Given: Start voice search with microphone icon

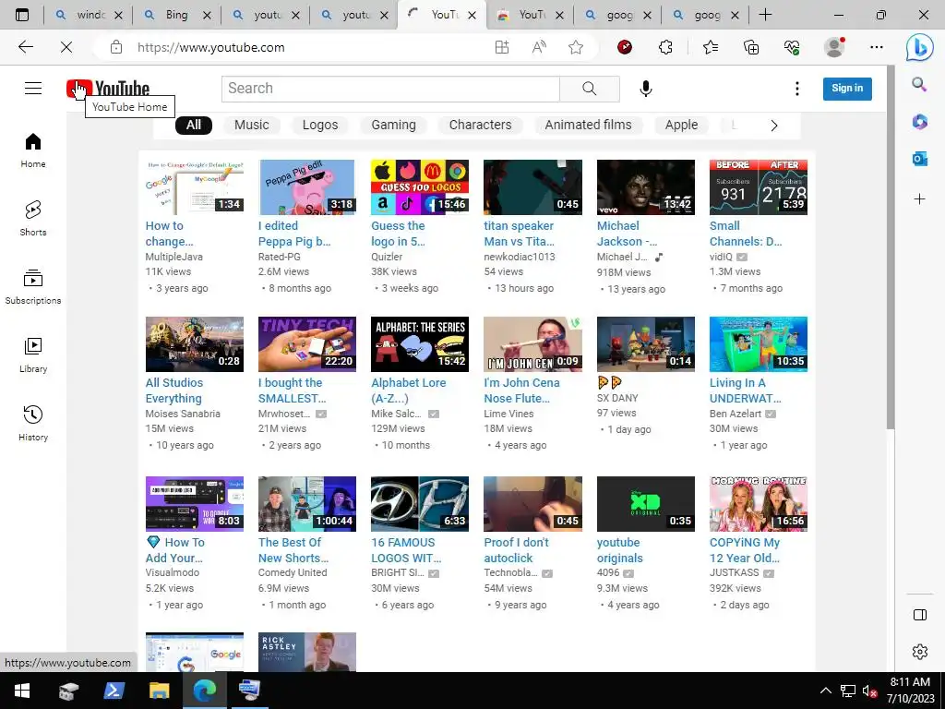Looking at the screenshot, I should tap(645, 89).
